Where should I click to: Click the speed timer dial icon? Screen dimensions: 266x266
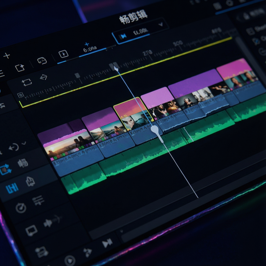pos(21,208)
